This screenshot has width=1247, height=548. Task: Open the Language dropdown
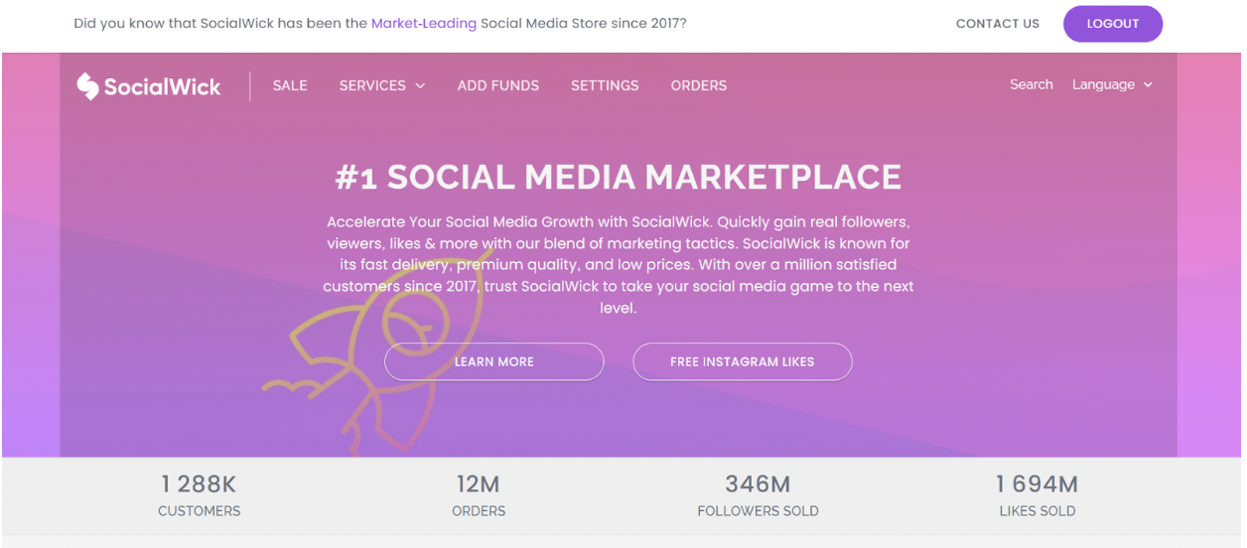(1112, 84)
